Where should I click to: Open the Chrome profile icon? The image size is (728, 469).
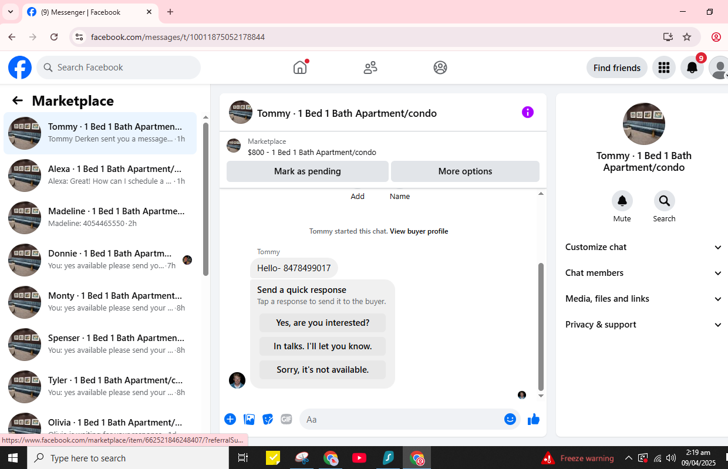pos(716,37)
